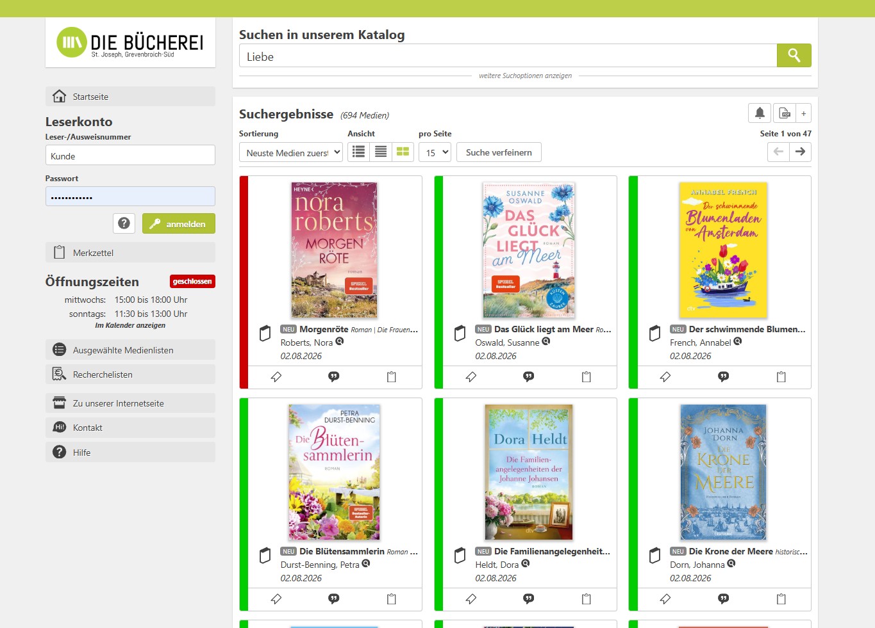875x628 pixels.
Task: Click author name French, Annabel
Action: coord(700,342)
